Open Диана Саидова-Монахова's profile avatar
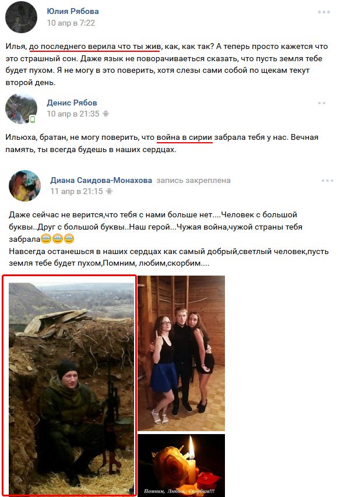338x497 pixels. coord(24,185)
